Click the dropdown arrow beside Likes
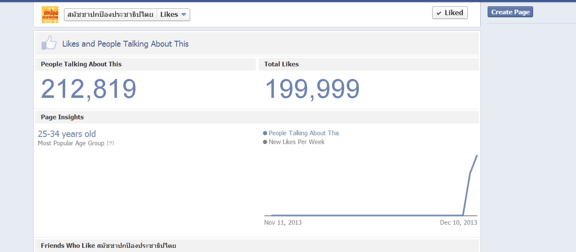This screenshot has height=252, width=576. click(x=183, y=15)
